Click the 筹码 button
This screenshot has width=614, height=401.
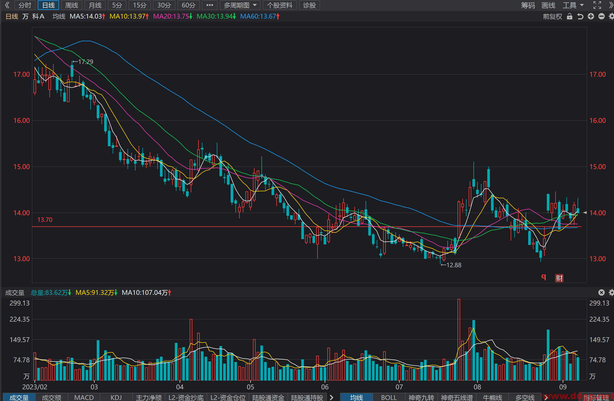tap(528, 5)
